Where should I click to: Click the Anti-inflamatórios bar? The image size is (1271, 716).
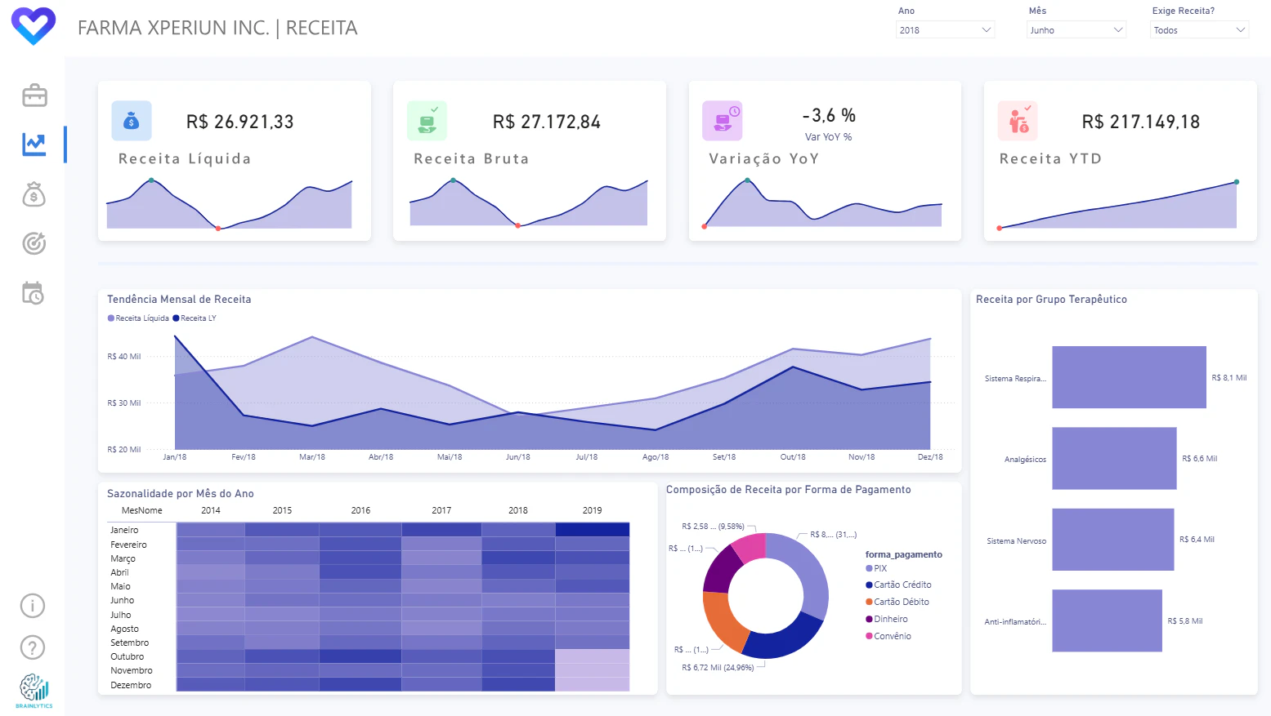1107,620
